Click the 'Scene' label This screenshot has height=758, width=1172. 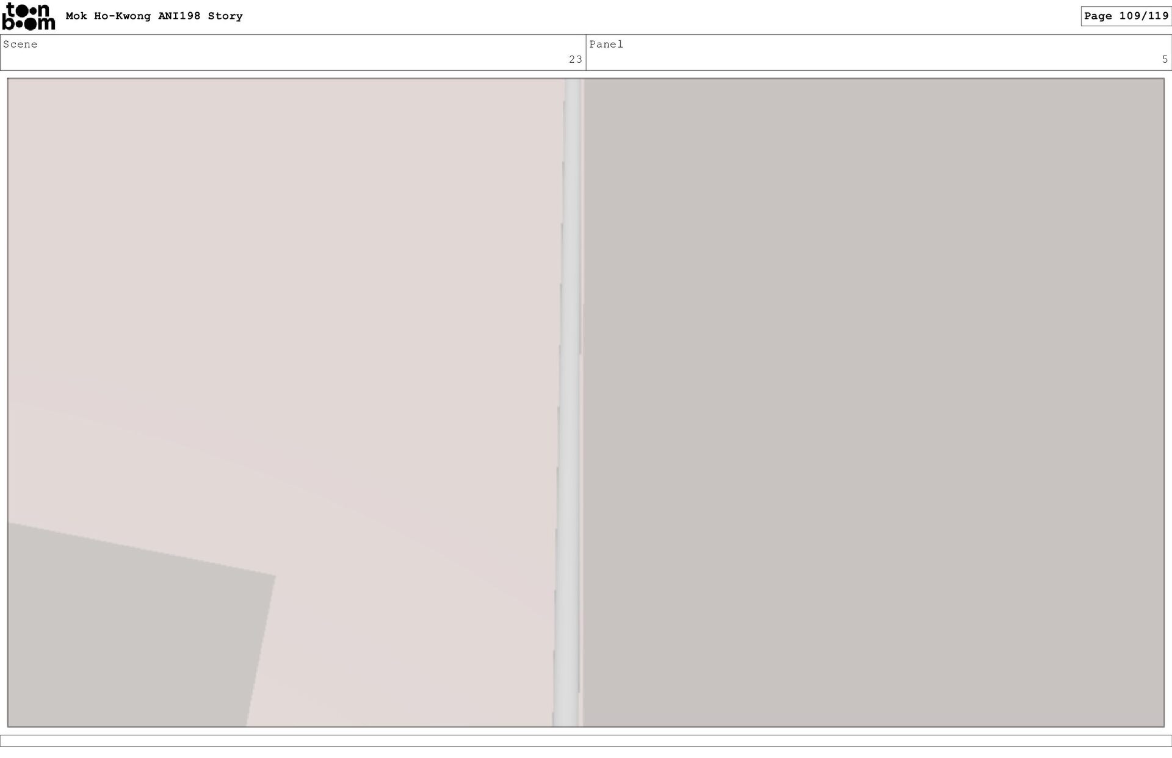point(20,44)
